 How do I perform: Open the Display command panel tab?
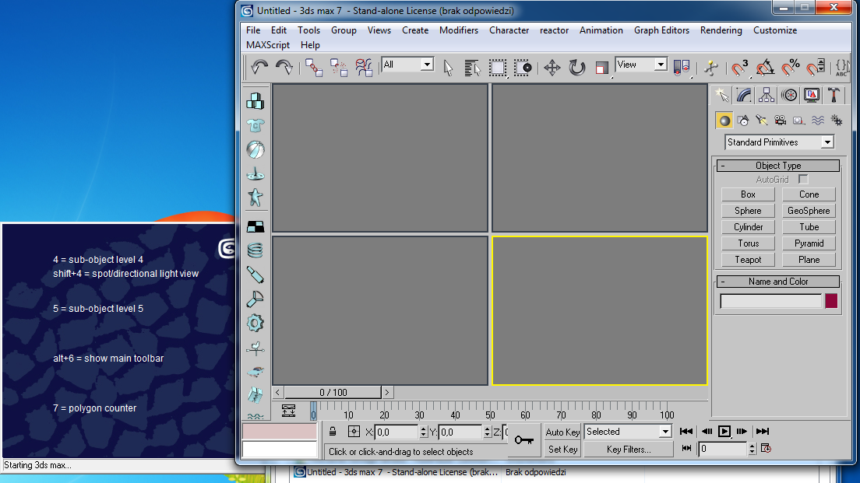point(812,96)
